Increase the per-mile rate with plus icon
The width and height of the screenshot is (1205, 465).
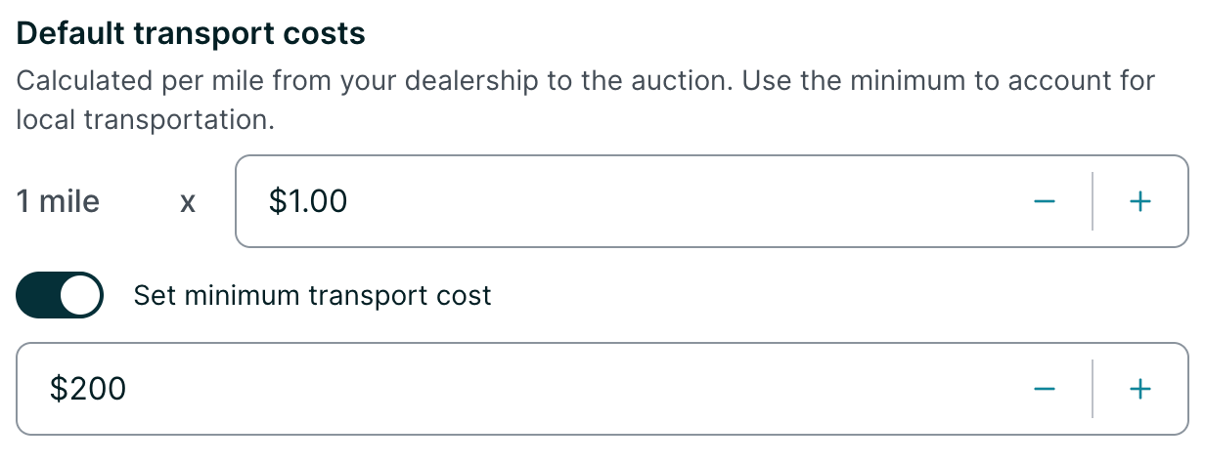pos(1139,202)
